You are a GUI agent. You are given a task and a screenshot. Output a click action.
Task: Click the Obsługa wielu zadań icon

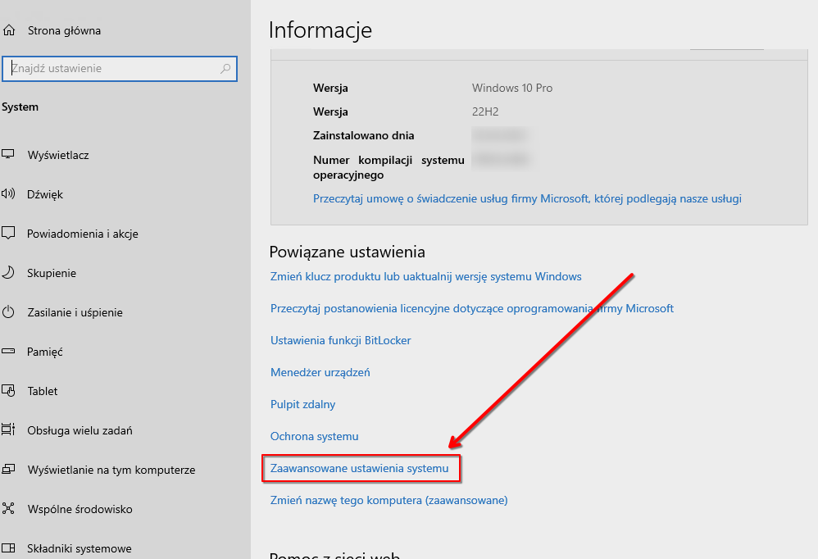click(x=8, y=430)
